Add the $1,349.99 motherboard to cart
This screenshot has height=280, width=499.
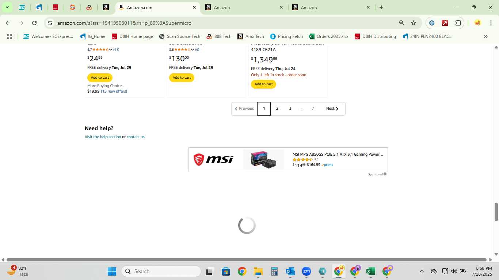click(263, 84)
